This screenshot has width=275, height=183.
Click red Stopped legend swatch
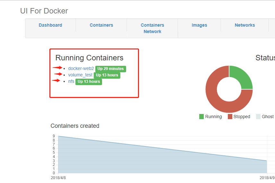click(x=230, y=117)
